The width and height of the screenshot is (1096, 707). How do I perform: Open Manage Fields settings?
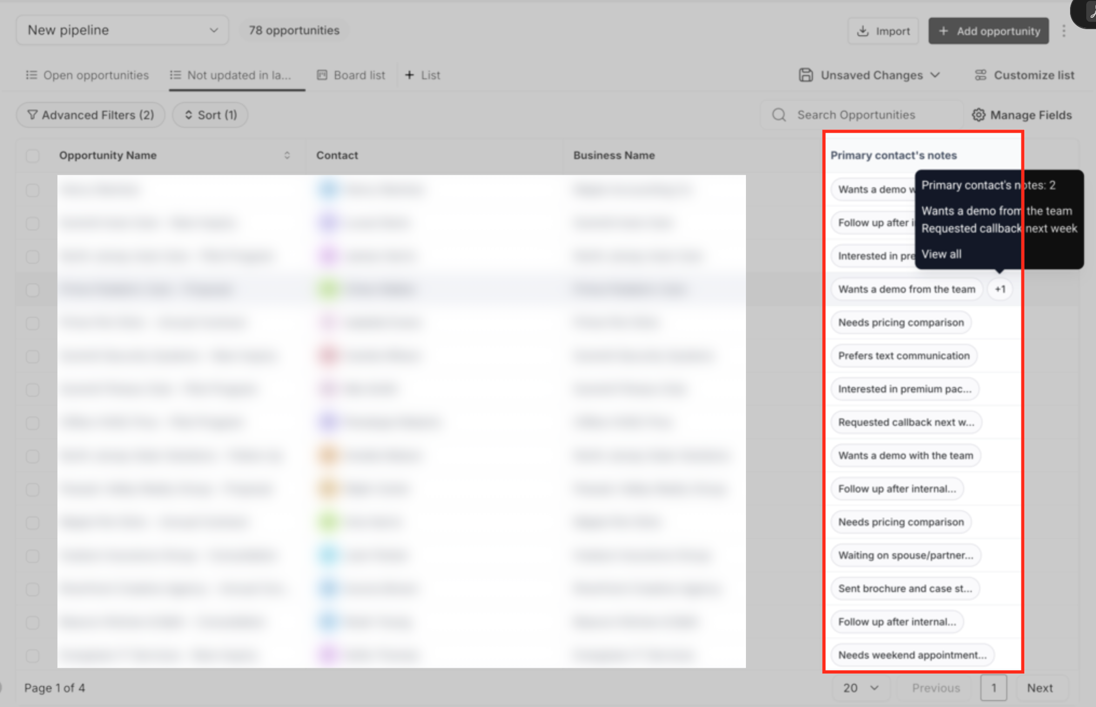[x=1022, y=115]
